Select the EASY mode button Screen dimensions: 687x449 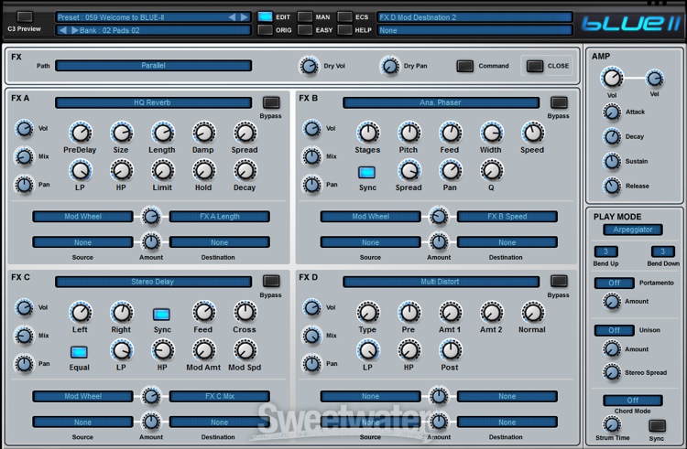click(x=305, y=30)
